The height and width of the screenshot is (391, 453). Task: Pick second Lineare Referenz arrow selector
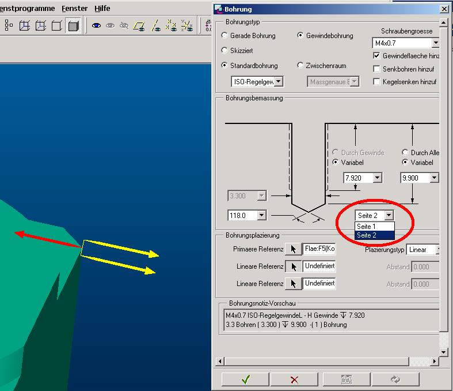point(293,284)
